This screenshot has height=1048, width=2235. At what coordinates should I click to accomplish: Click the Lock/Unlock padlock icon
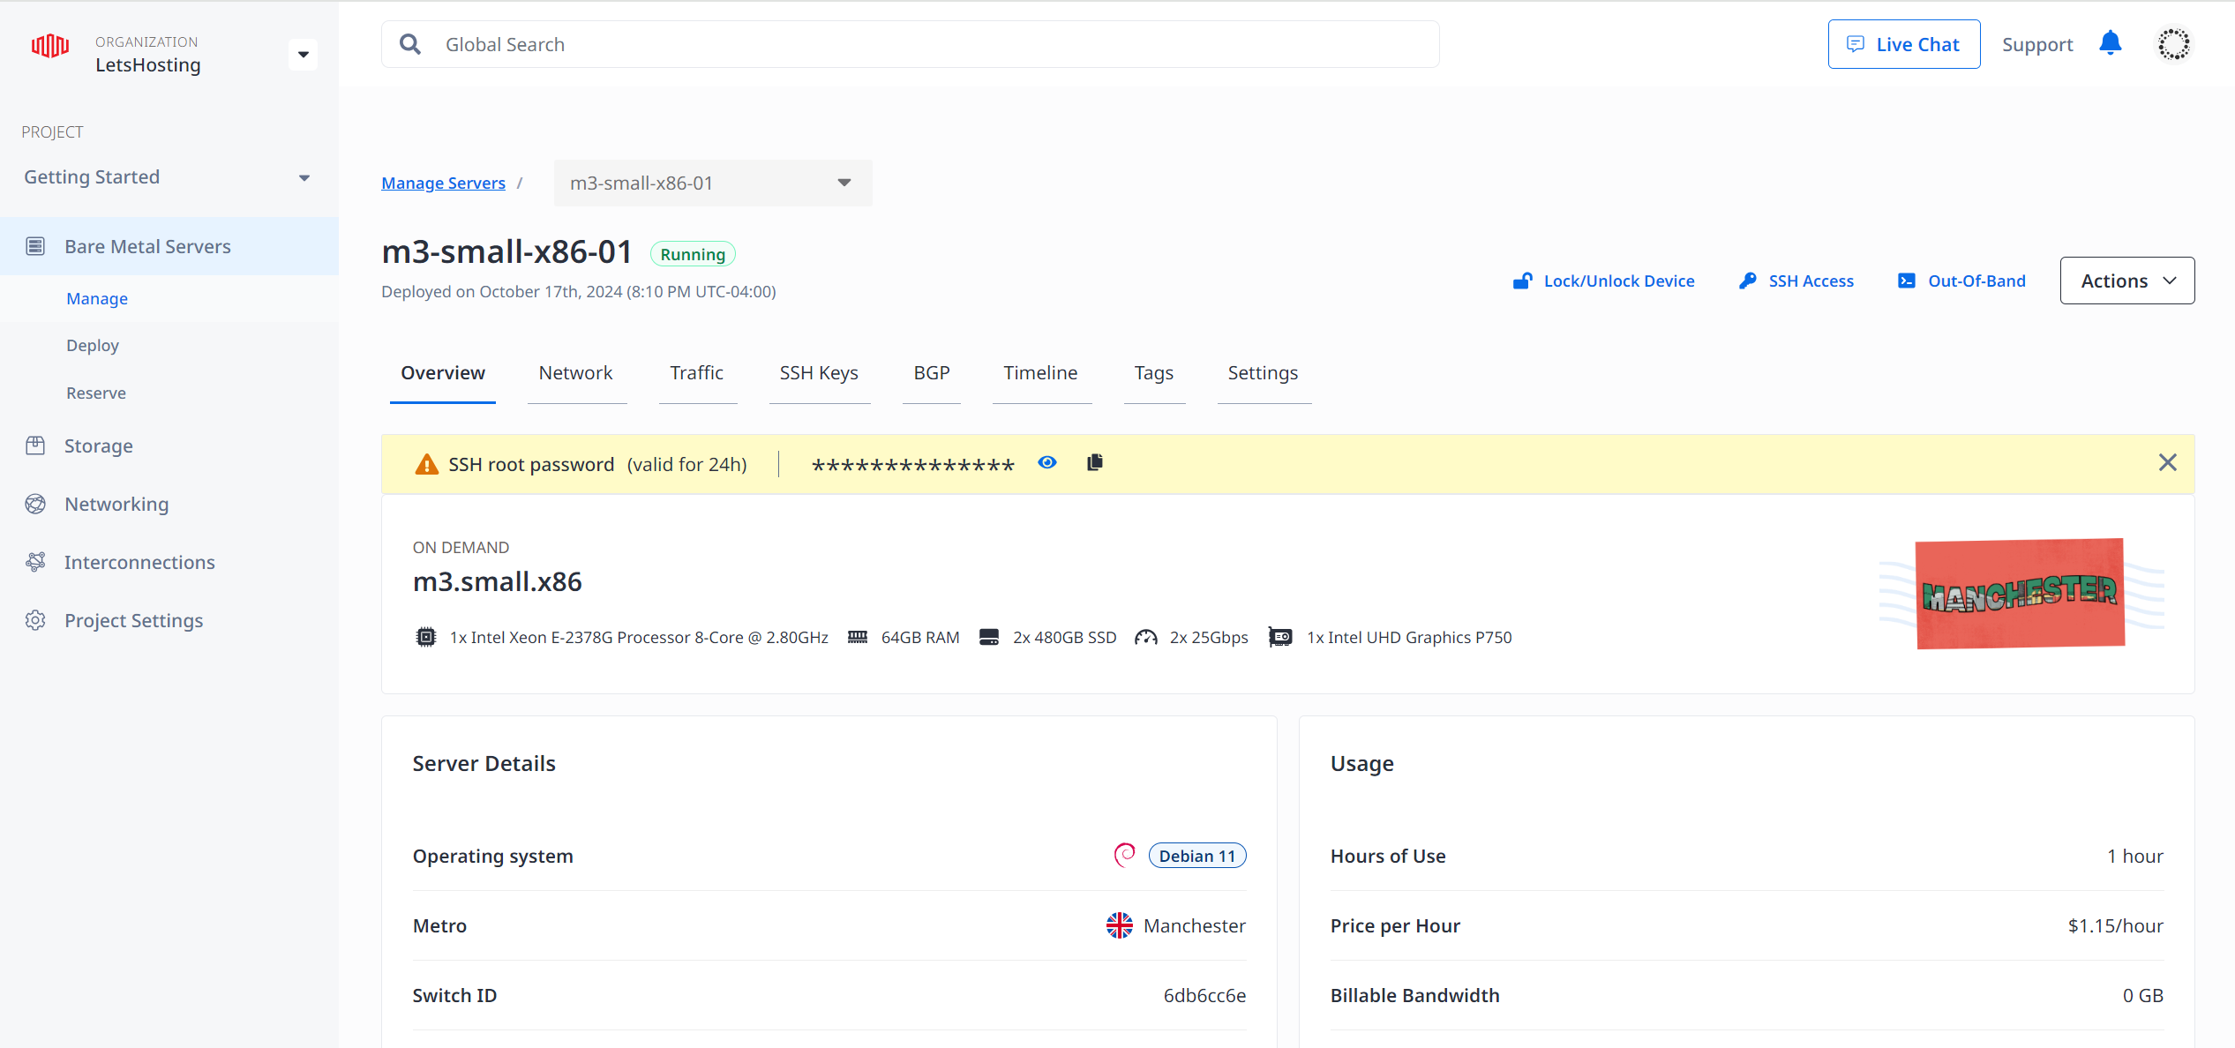tap(1523, 281)
